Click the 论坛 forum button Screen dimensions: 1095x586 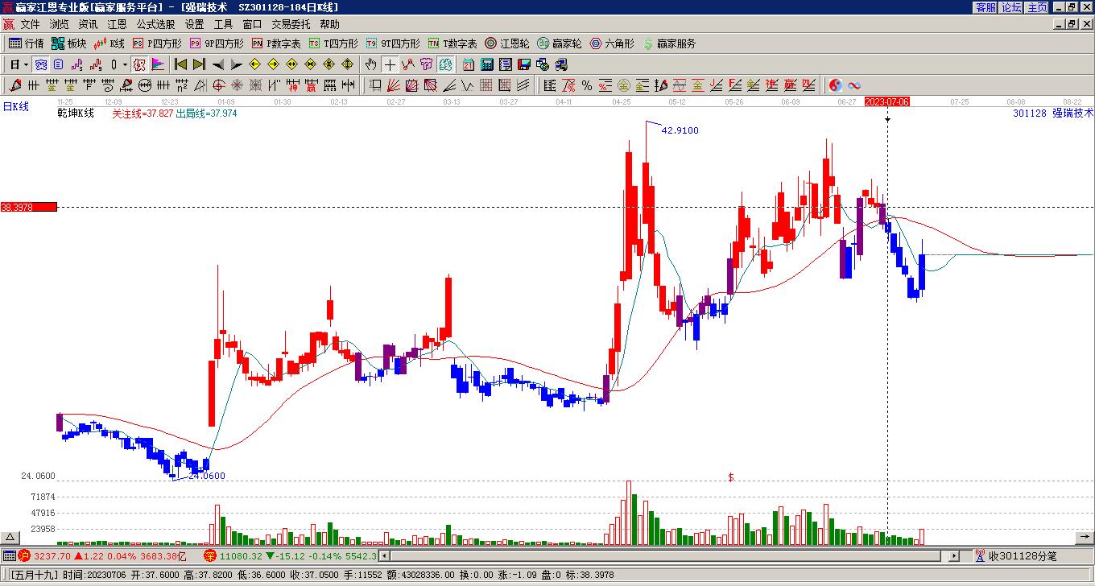[1011, 6]
